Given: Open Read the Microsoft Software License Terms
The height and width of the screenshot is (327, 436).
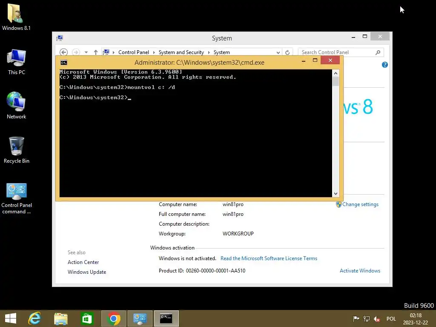Looking at the screenshot, I should [x=269, y=258].
